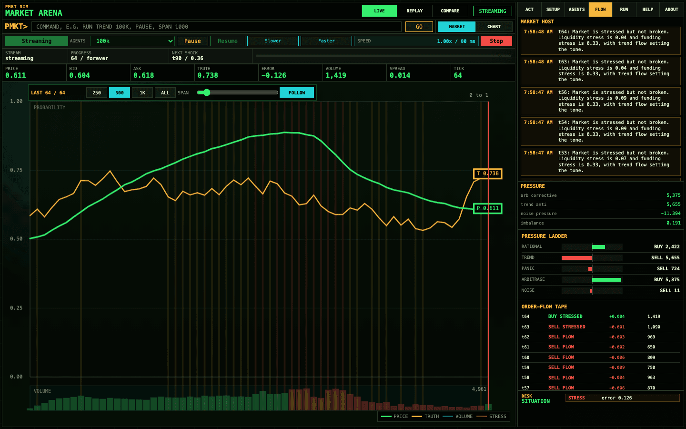The height and width of the screenshot is (429, 686).
Task: Click the SPEED readout 1.00x / 80 ms
Action: [456, 41]
